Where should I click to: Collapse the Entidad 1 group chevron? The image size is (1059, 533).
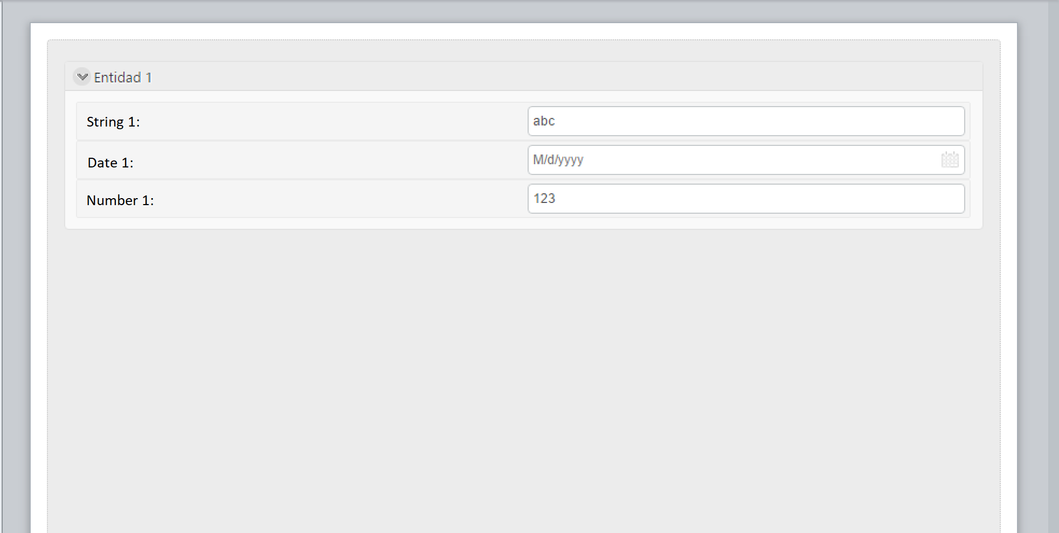point(82,77)
